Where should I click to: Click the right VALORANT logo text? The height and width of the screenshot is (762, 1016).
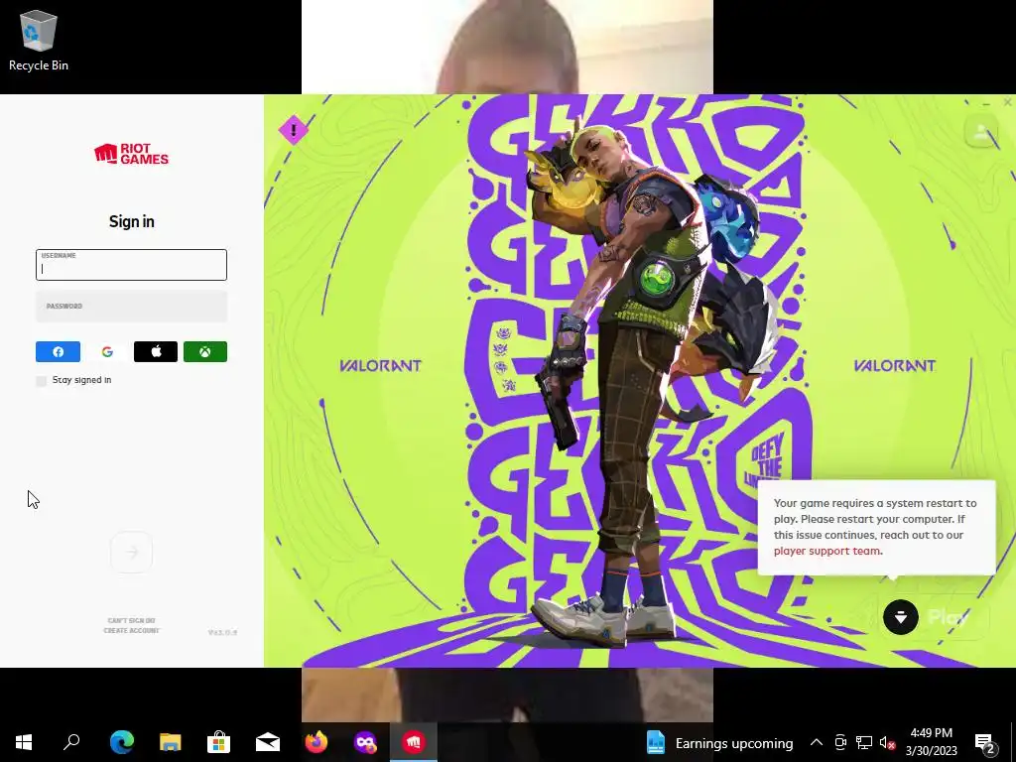(895, 366)
